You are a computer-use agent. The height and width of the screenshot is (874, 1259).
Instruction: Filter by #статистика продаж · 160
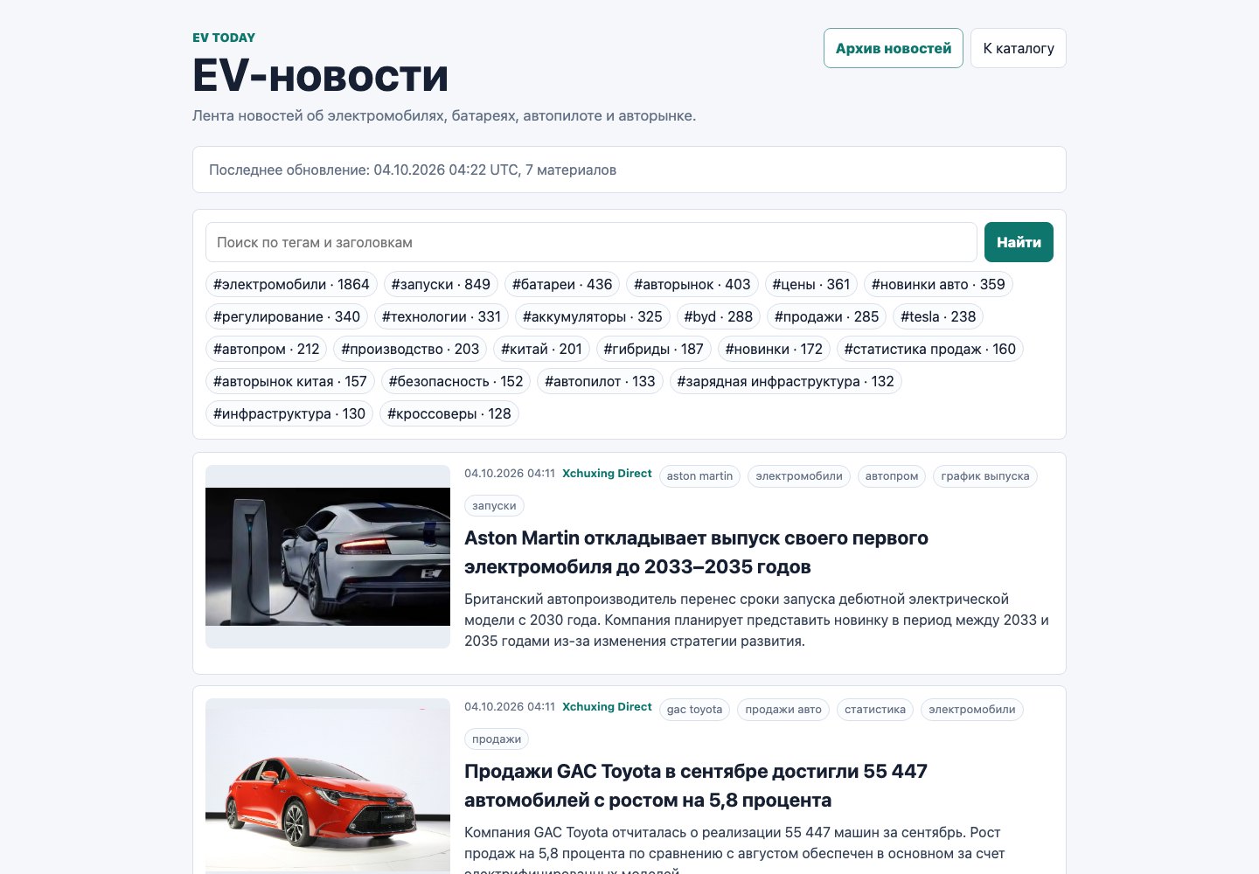(930, 349)
